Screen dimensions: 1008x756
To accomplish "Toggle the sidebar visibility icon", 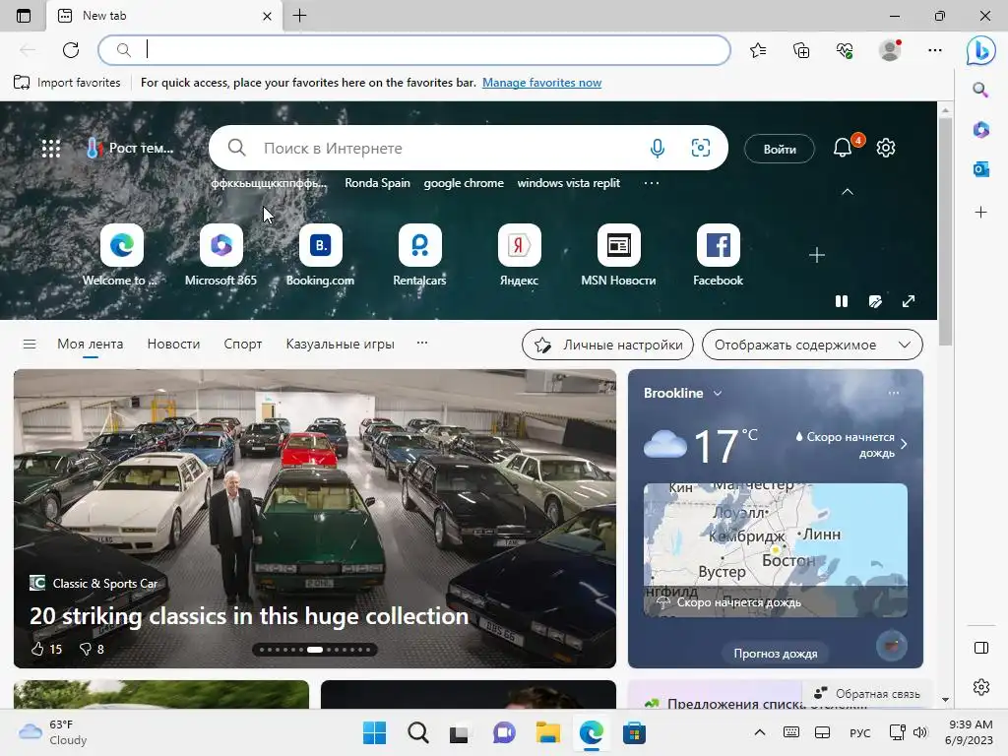I will [x=981, y=648].
